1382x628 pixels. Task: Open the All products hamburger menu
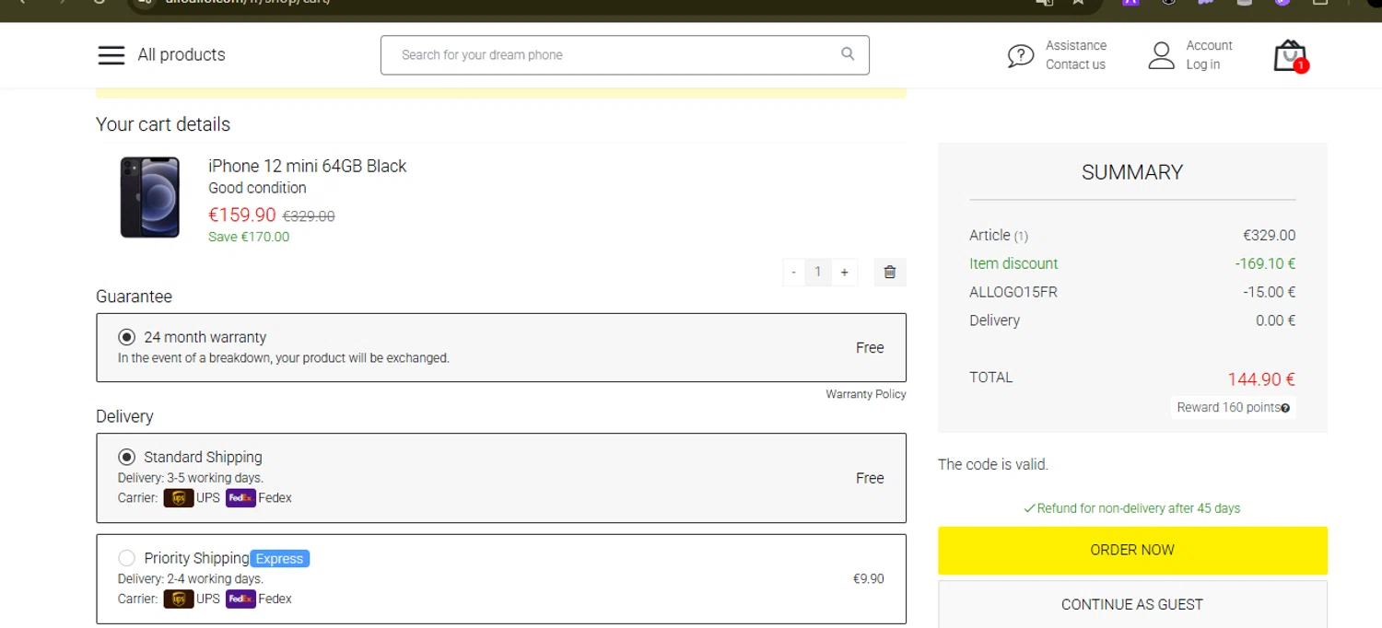pyautogui.click(x=111, y=55)
